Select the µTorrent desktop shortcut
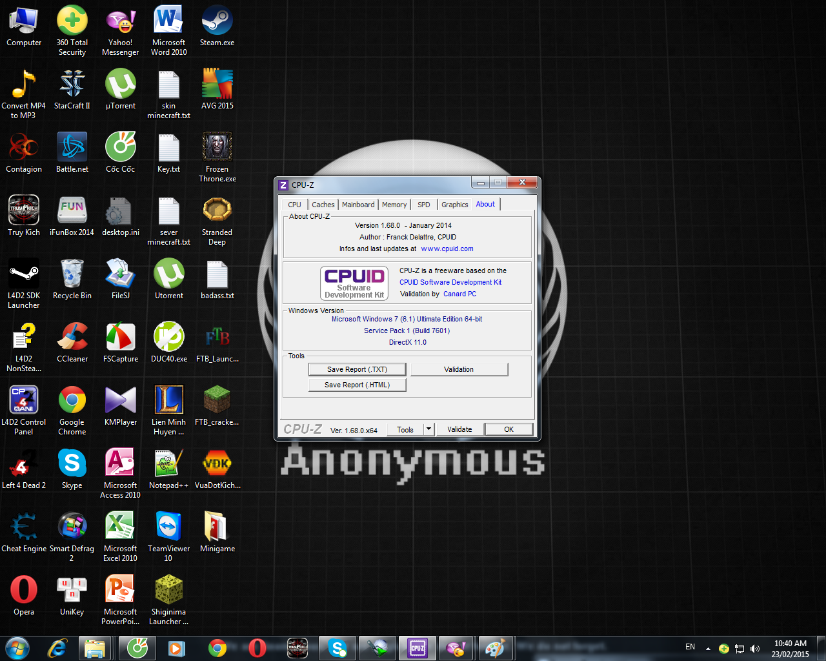Image resolution: width=826 pixels, height=661 pixels. point(121,90)
